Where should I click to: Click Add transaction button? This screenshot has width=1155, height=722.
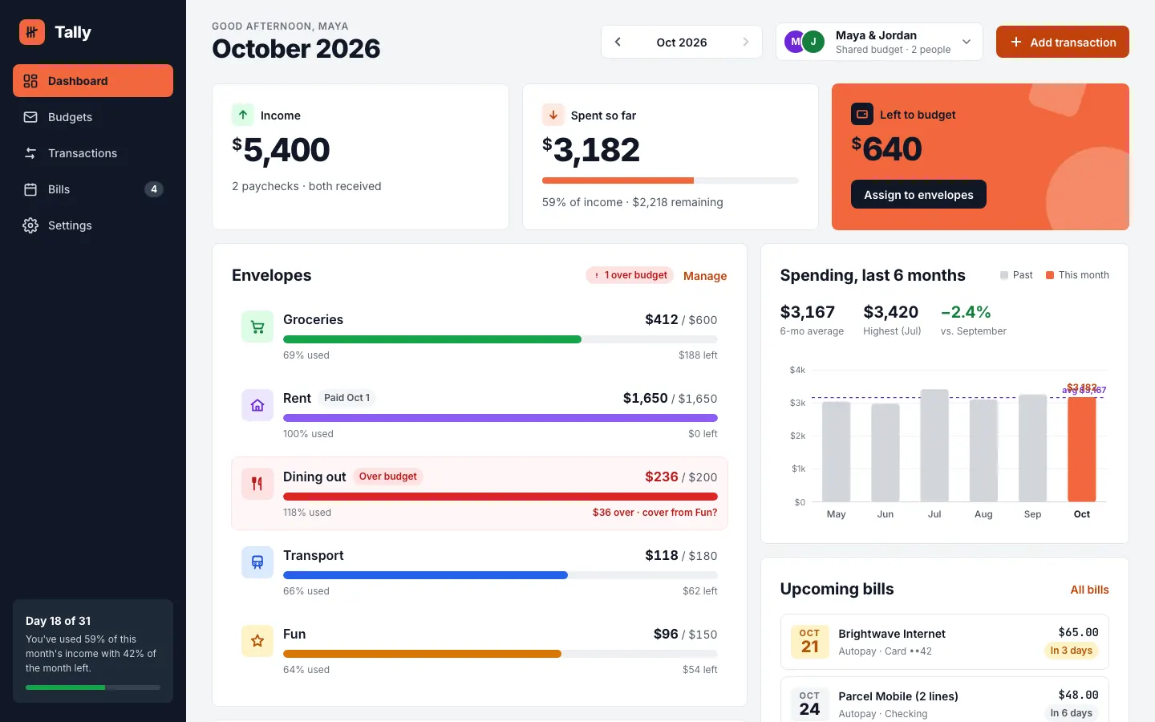tap(1063, 42)
